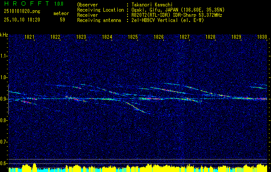Click the 0.6 kHz axis label
This screenshot has width=271, height=172.
coord(3,163)
